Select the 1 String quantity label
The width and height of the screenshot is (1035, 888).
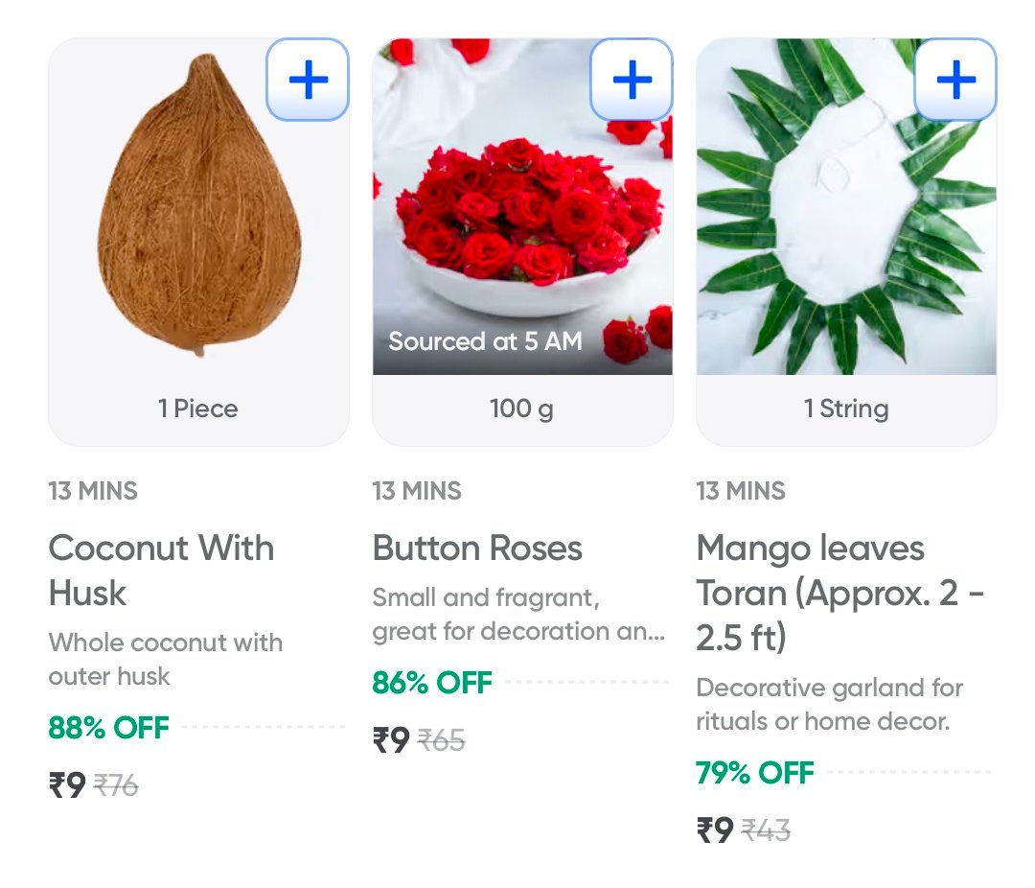point(846,409)
